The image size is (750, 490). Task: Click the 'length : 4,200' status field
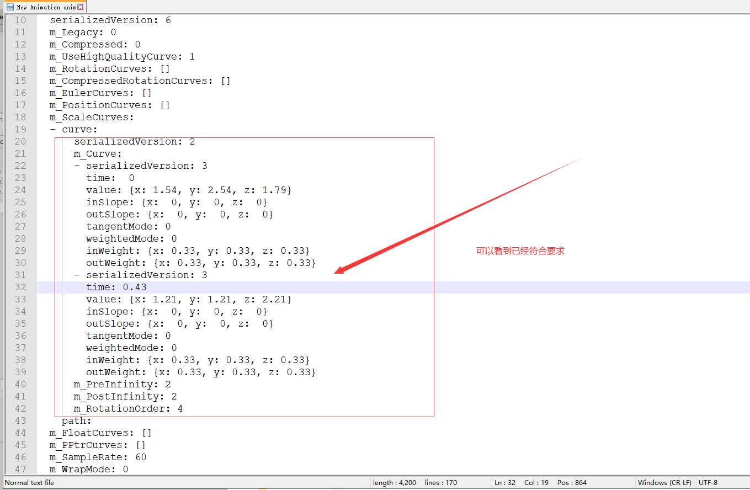(x=395, y=482)
